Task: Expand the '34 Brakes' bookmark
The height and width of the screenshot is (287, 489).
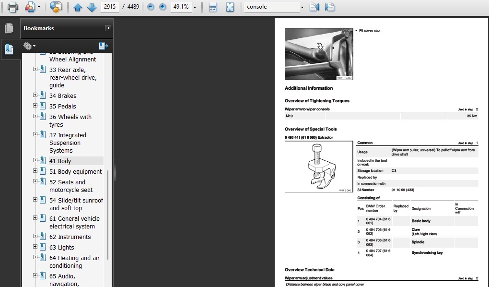Action: (x=35, y=95)
